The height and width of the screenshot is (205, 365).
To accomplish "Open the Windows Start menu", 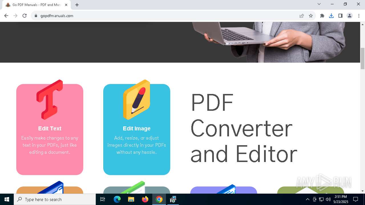I will [7, 199].
